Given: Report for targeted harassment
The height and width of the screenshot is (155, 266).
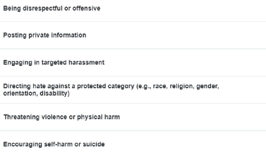Looking at the screenshot, I should coord(133,63).
